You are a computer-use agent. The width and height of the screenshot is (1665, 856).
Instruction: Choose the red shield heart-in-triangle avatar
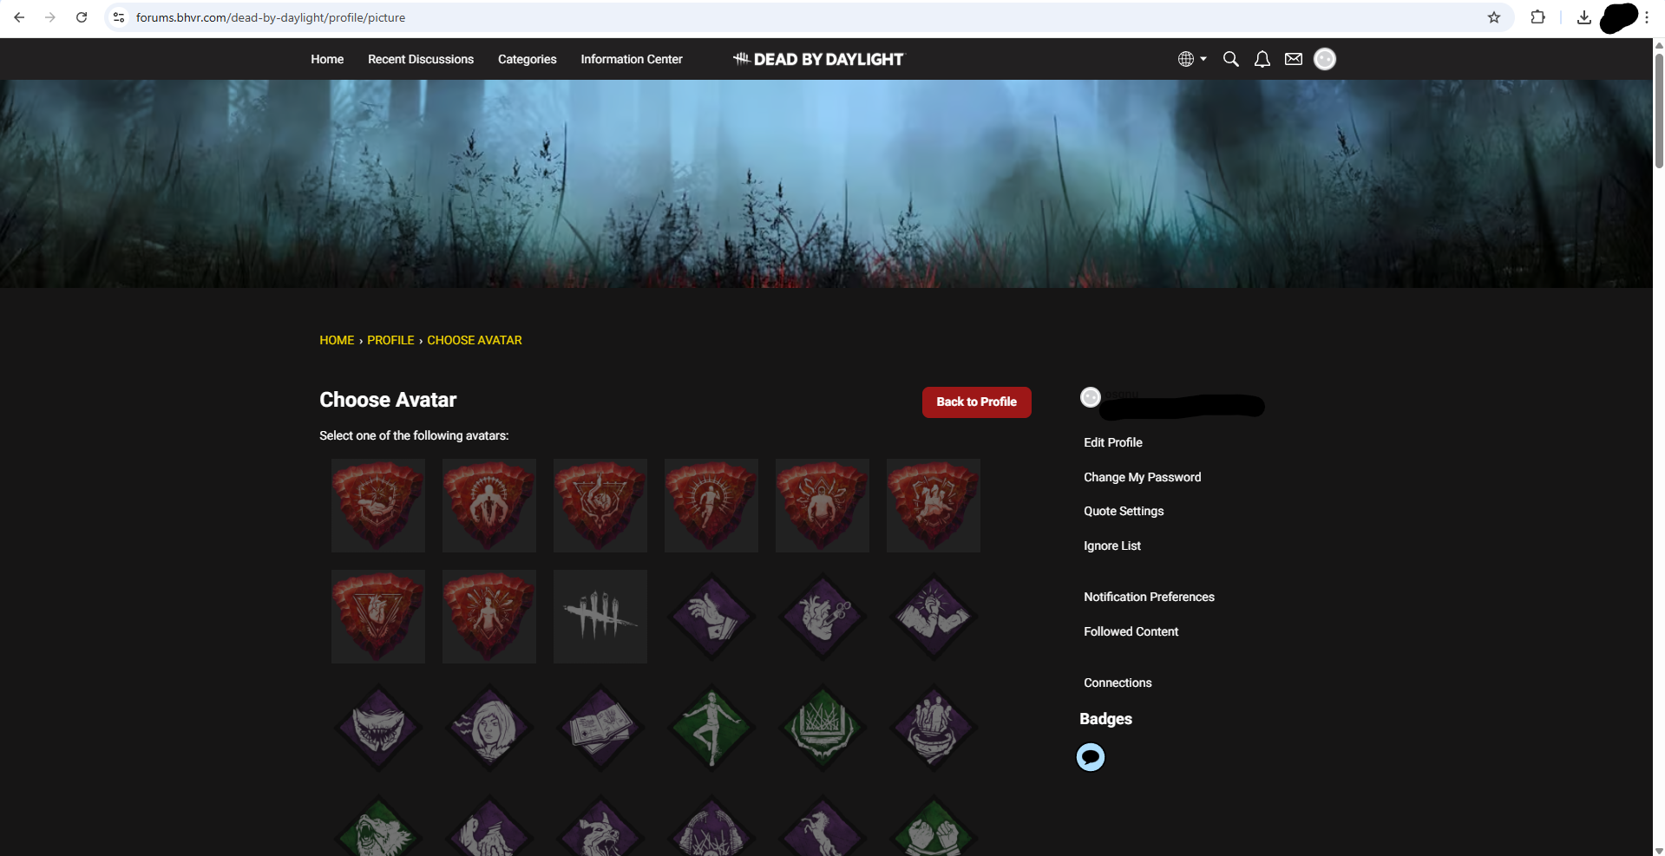378,617
